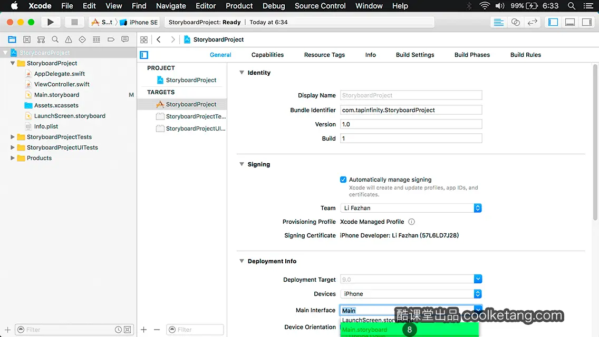Expand the StoryboardProjectUITests folder
The image size is (599, 337).
coord(13,147)
